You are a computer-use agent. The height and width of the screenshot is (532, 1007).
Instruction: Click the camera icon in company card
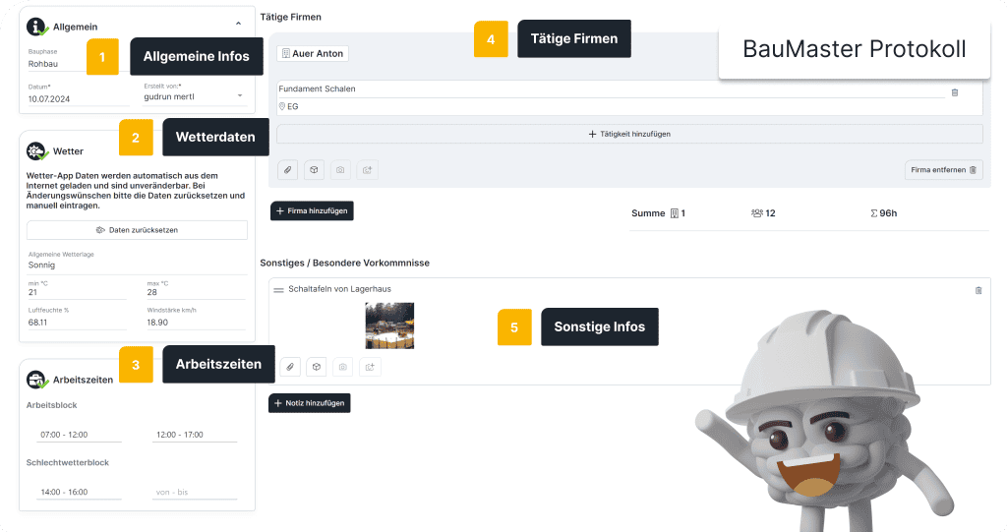340,170
